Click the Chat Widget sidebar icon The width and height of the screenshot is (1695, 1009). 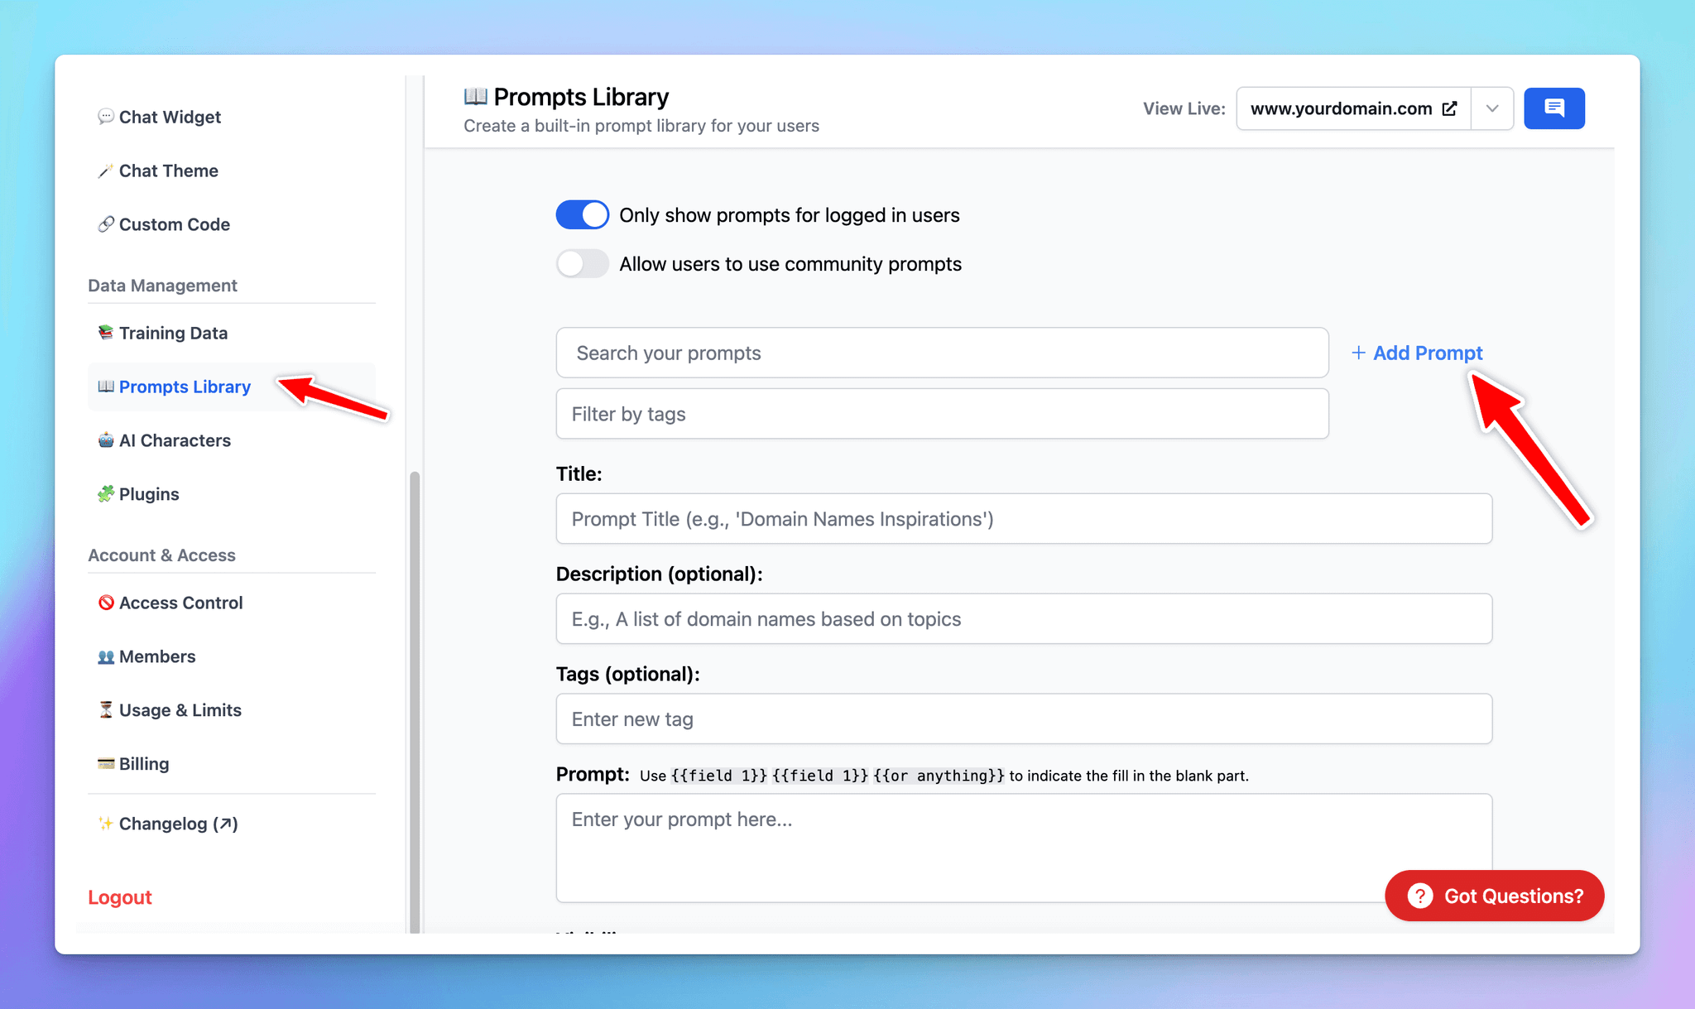click(104, 117)
